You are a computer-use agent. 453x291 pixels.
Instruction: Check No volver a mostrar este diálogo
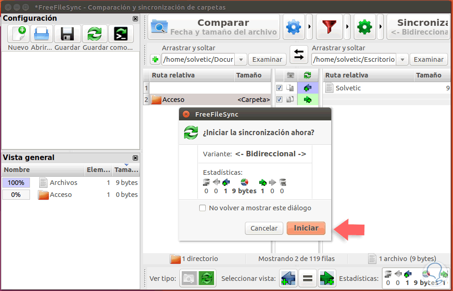pyautogui.click(x=203, y=208)
